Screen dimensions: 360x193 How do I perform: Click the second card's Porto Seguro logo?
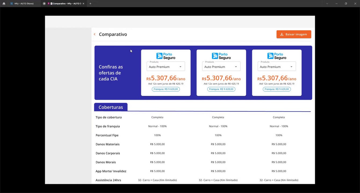click(221, 56)
